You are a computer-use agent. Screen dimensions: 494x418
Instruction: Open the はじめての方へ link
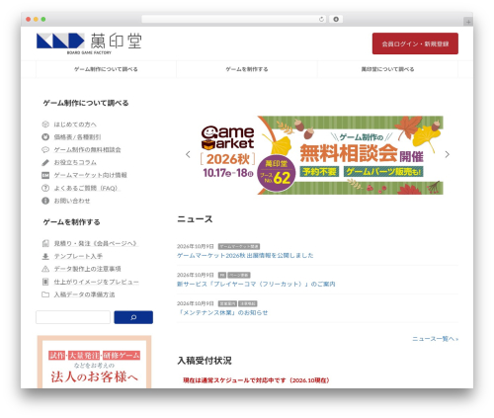tap(75, 125)
